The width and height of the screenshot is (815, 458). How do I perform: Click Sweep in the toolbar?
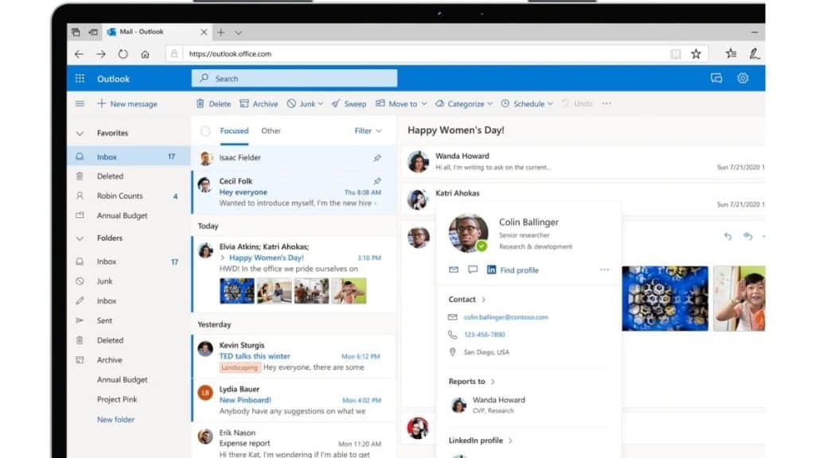tap(349, 104)
